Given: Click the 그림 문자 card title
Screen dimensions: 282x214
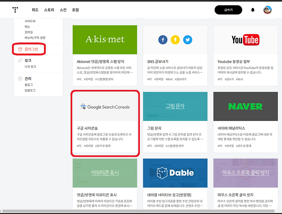Looking at the screenshot, I should coord(154,128).
